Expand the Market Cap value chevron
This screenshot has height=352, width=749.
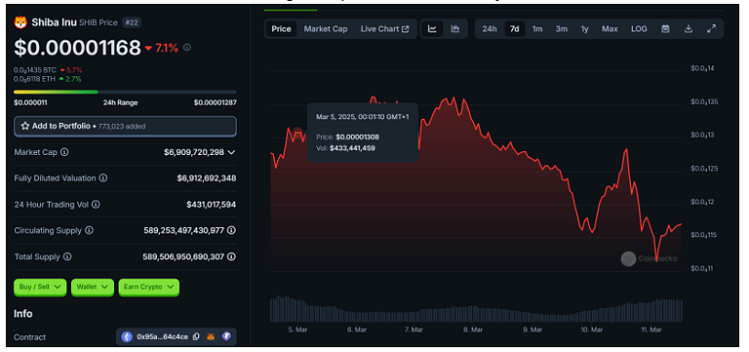pyautogui.click(x=232, y=152)
